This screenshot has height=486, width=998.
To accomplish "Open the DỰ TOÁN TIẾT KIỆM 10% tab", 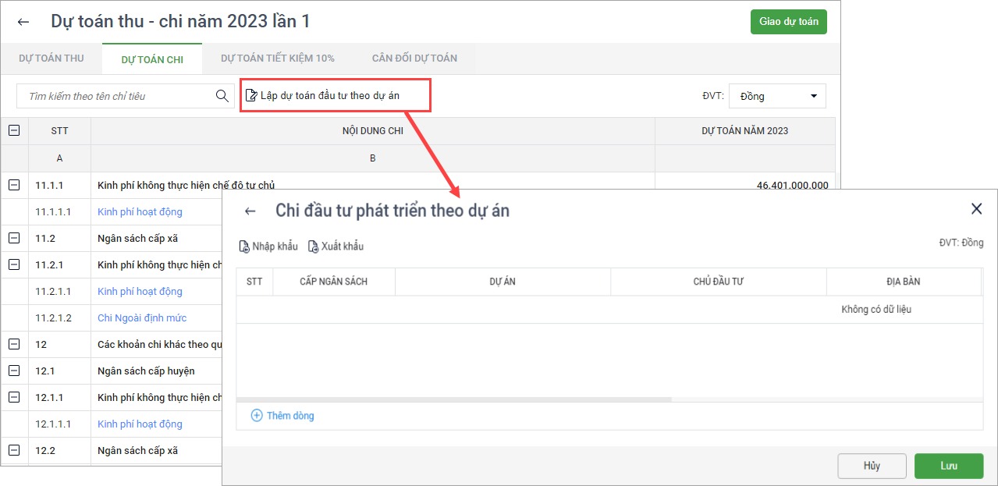I will tap(277, 59).
